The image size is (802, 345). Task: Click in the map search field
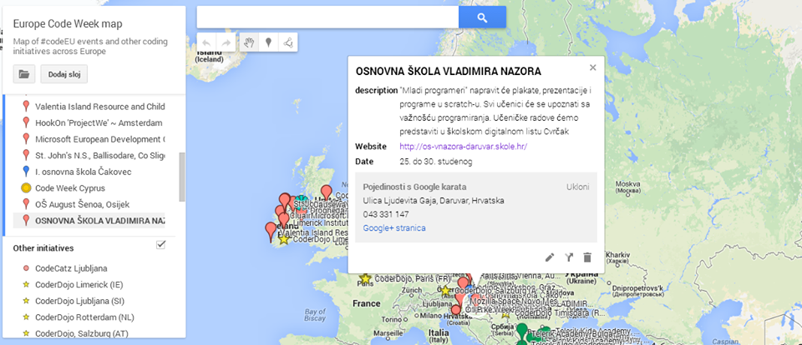[x=327, y=17]
